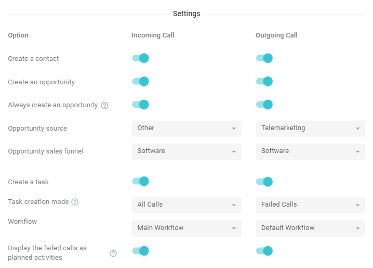373x268 pixels.
Task: Expand Incoming Call Software sales funnel dropdown
Action: pyautogui.click(x=186, y=152)
